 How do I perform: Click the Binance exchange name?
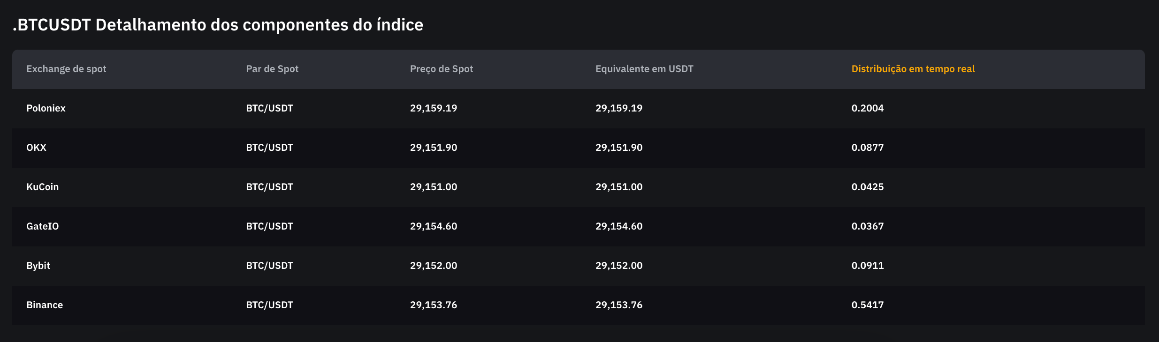(45, 305)
